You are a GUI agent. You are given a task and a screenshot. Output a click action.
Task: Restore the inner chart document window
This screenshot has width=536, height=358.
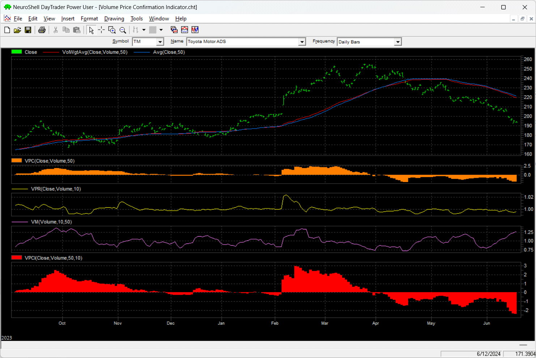point(522,19)
